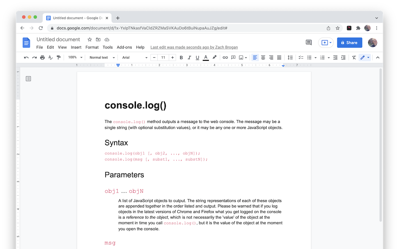Viewport: 399px width, 249px height.
Task: Open the text color picker
Action: pos(206,58)
